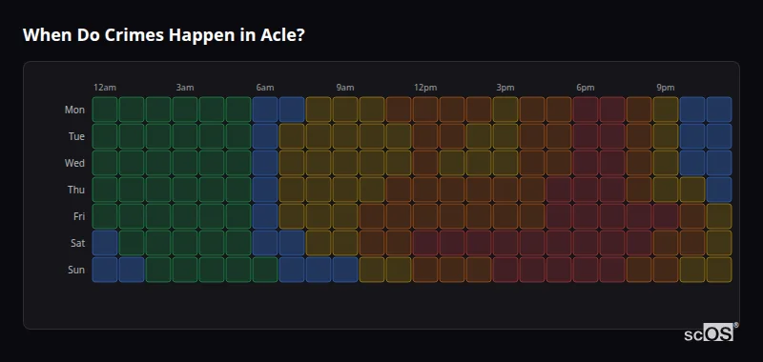Click the 3am column label
Image resolution: width=763 pixels, height=362 pixels.
(185, 88)
